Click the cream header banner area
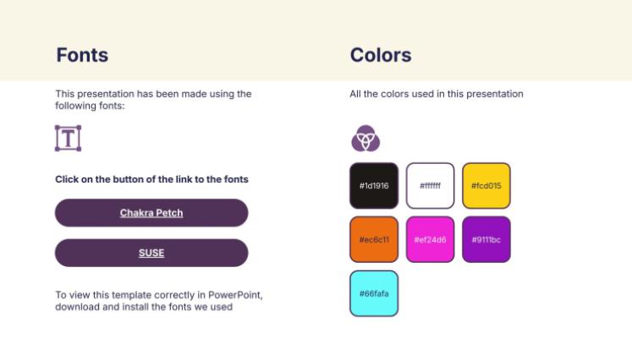Screen dimensions: 632x355 coord(316,41)
